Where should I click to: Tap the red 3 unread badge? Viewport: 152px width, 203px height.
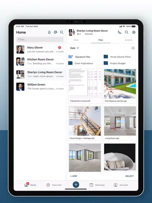[x=59, y=48]
